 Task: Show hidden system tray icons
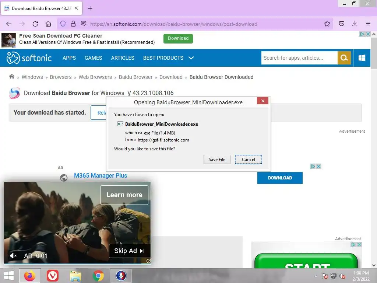coord(316,276)
